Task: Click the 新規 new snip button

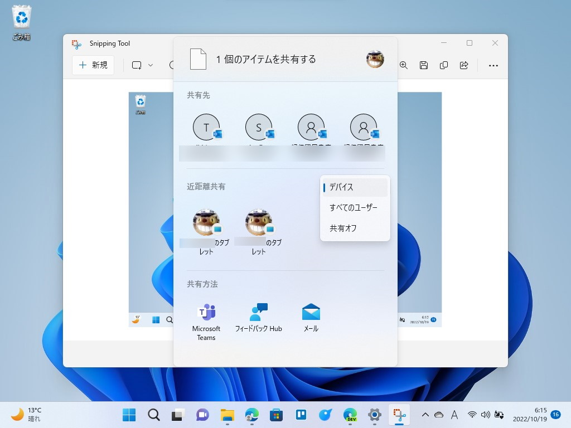Action: (93, 65)
